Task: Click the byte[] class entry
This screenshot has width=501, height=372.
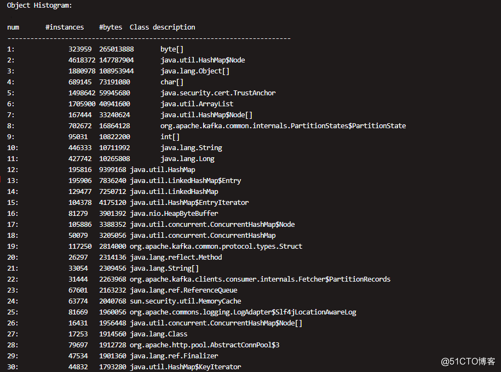Action: pos(172,49)
